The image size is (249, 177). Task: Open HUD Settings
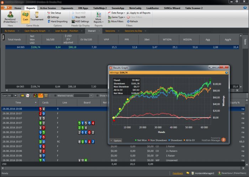[x=81, y=21]
